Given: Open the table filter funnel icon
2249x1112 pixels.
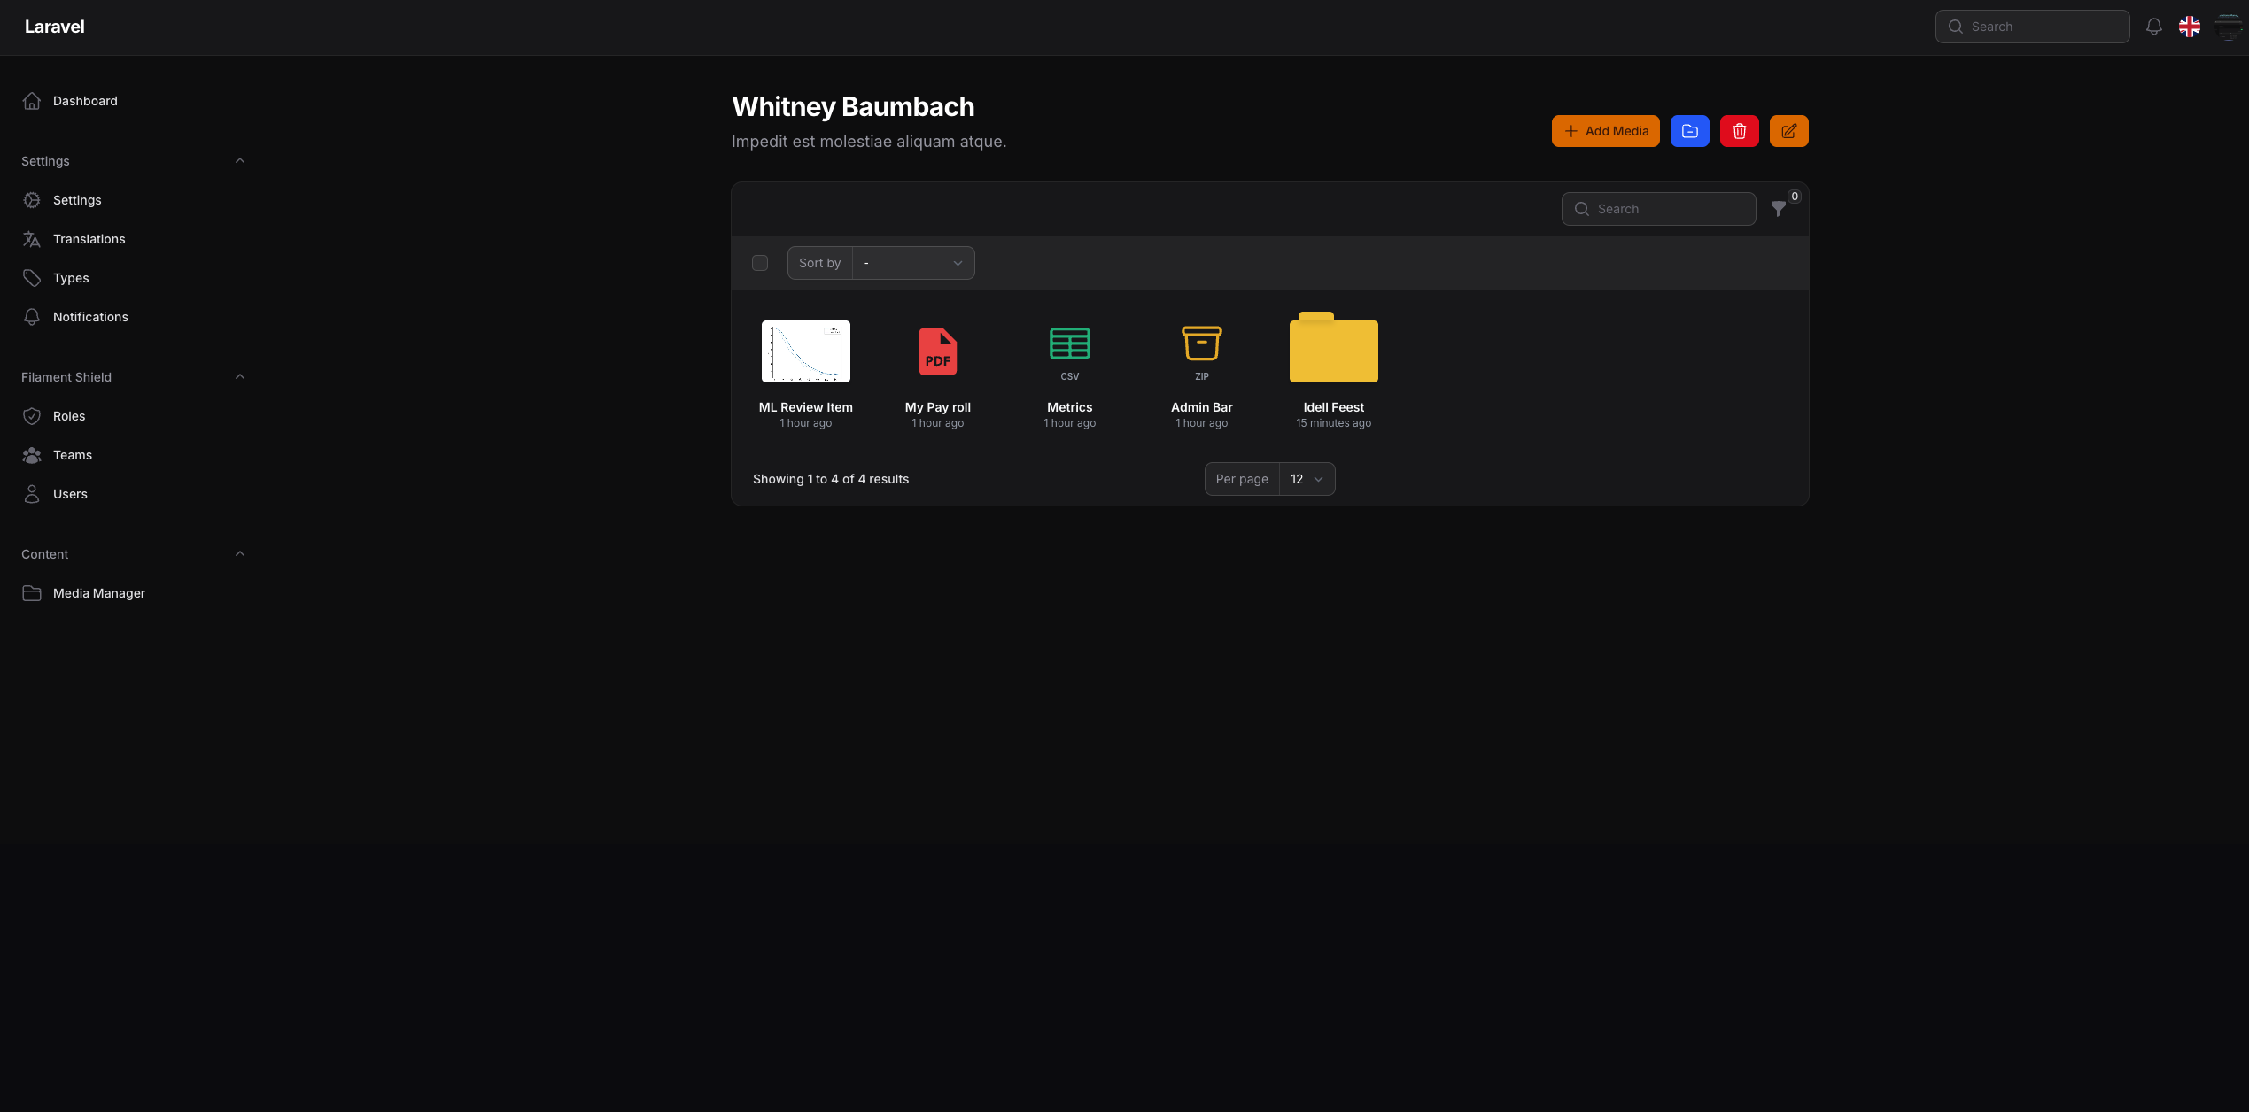Looking at the screenshot, I should [1778, 209].
